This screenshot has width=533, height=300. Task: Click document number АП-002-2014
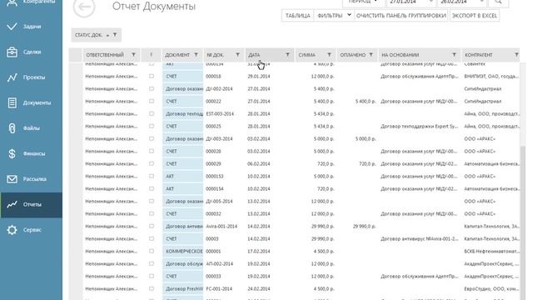(x=219, y=263)
